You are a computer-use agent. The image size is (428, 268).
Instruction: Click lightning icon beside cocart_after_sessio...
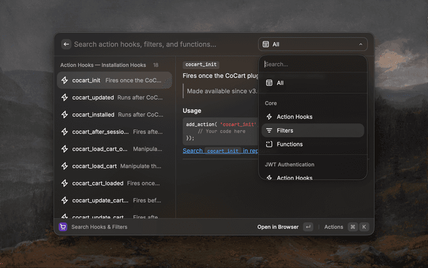click(64, 132)
